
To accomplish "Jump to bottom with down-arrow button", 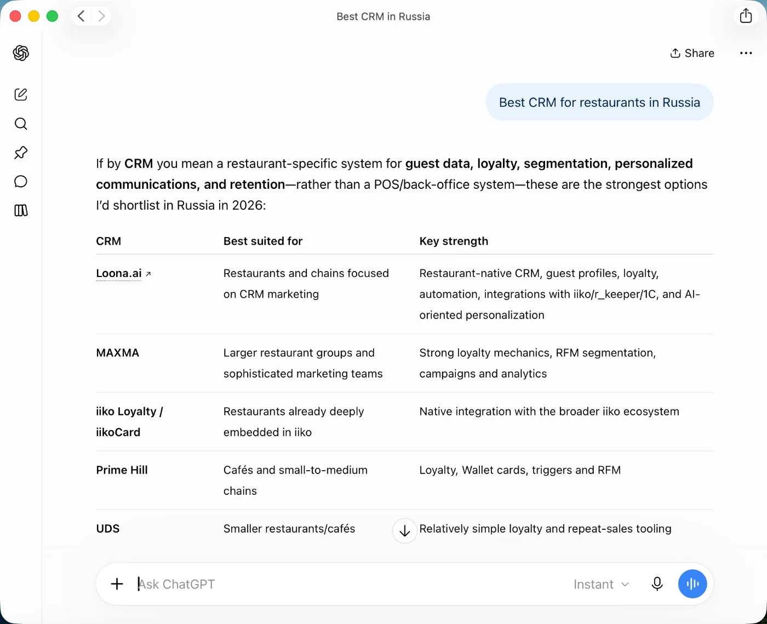I will [x=404, y=531].
